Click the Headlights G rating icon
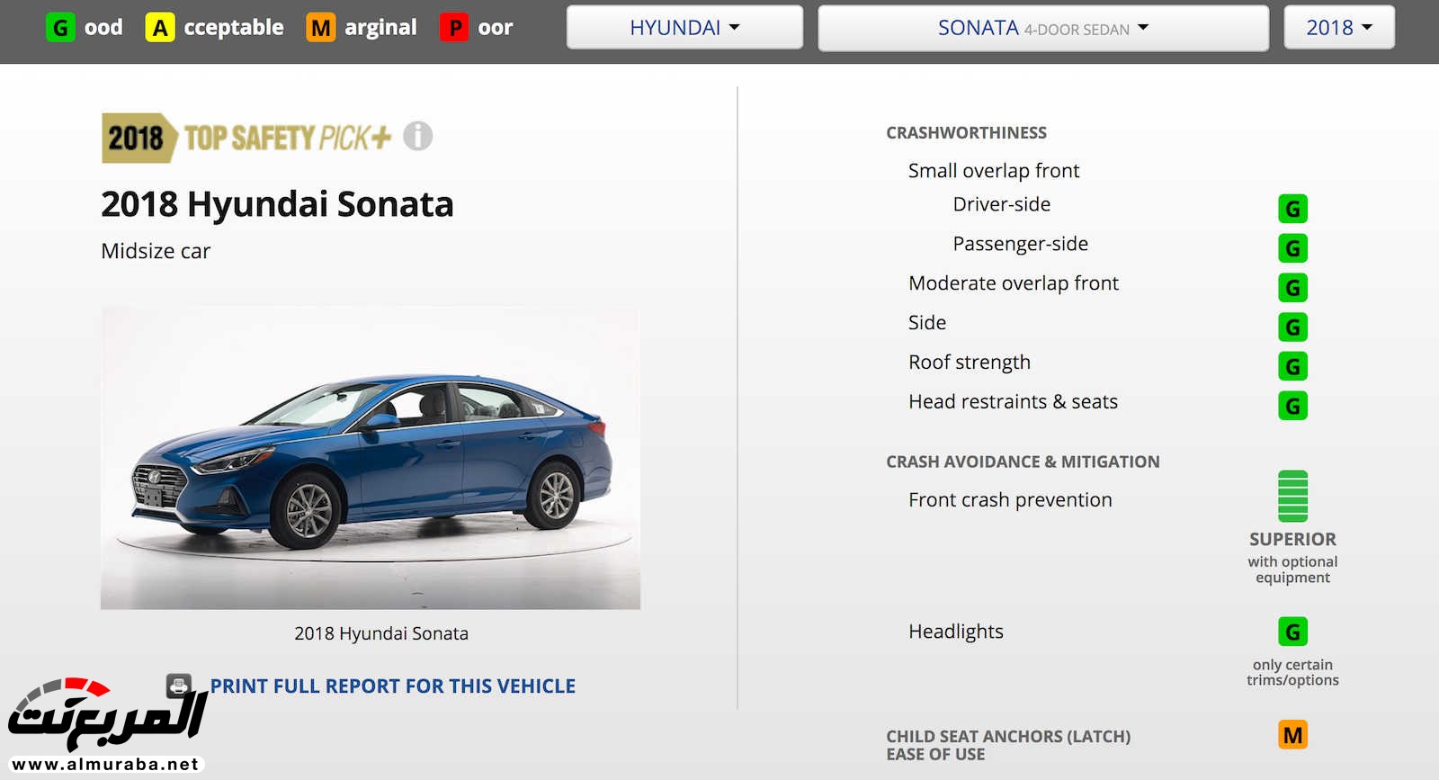The height and width of the screenshot is (780, 1439). (x=1292, y=632)
